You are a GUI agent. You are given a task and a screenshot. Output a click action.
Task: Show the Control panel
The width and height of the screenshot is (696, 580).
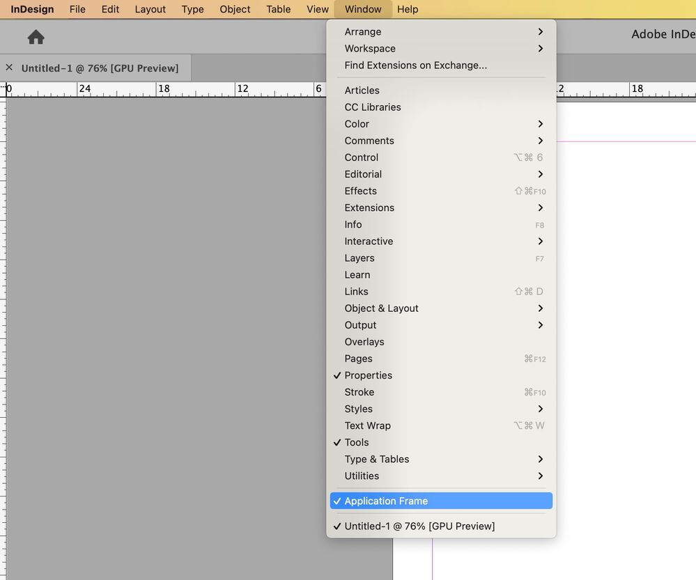coord(441,157)
